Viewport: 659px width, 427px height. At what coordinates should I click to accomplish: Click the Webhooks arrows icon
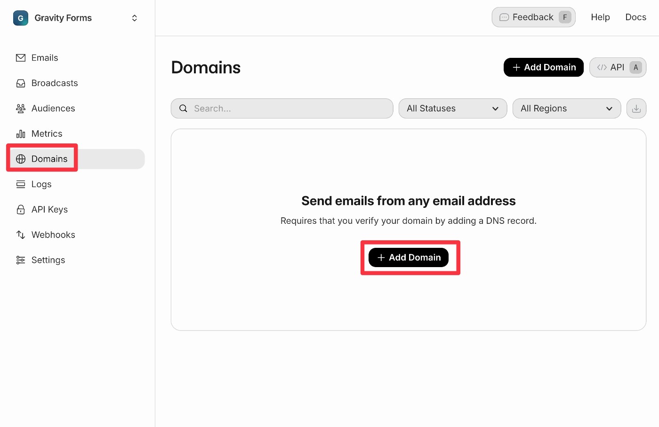pyautogui.click(x=21, y=235)
